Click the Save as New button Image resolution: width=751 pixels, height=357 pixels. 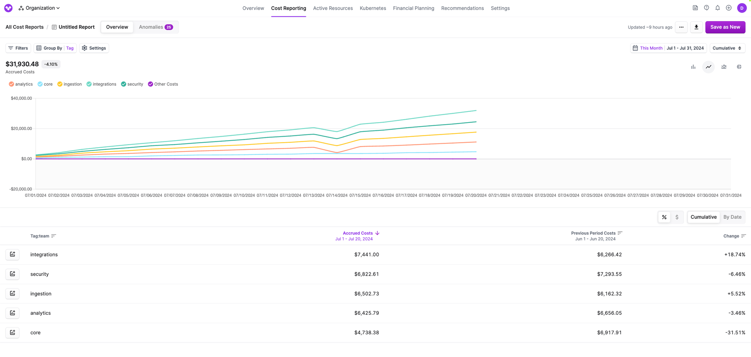[x=725, y=27]
